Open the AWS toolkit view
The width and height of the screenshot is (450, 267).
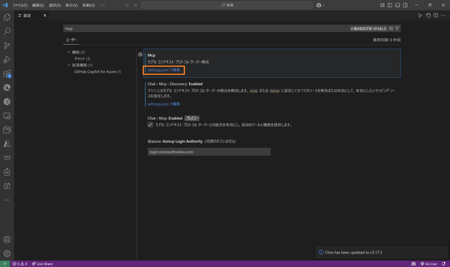pos(7,158)
